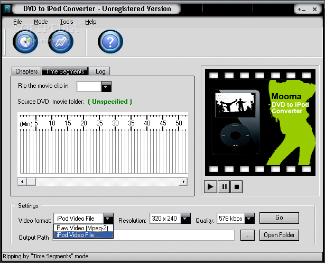Click the Go button
325x263 pixels.
[x=279, y=217]
